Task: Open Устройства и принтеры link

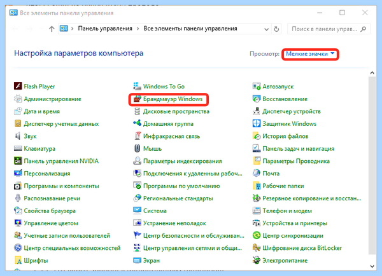Action: point(295,223)
